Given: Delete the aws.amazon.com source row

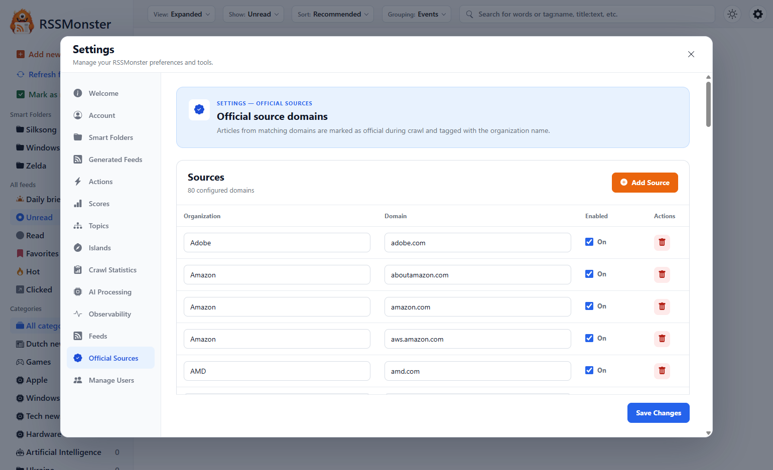Looking at the screenshot, I should [662, 339].
